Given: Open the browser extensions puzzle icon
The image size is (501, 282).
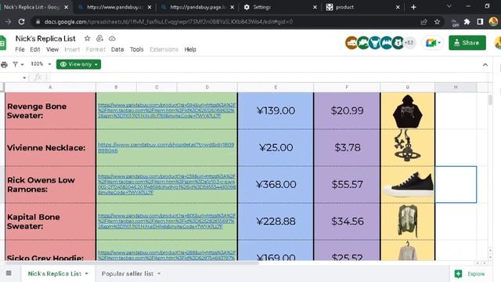Looking at the screenshot, I should click(x=467, y=22).
